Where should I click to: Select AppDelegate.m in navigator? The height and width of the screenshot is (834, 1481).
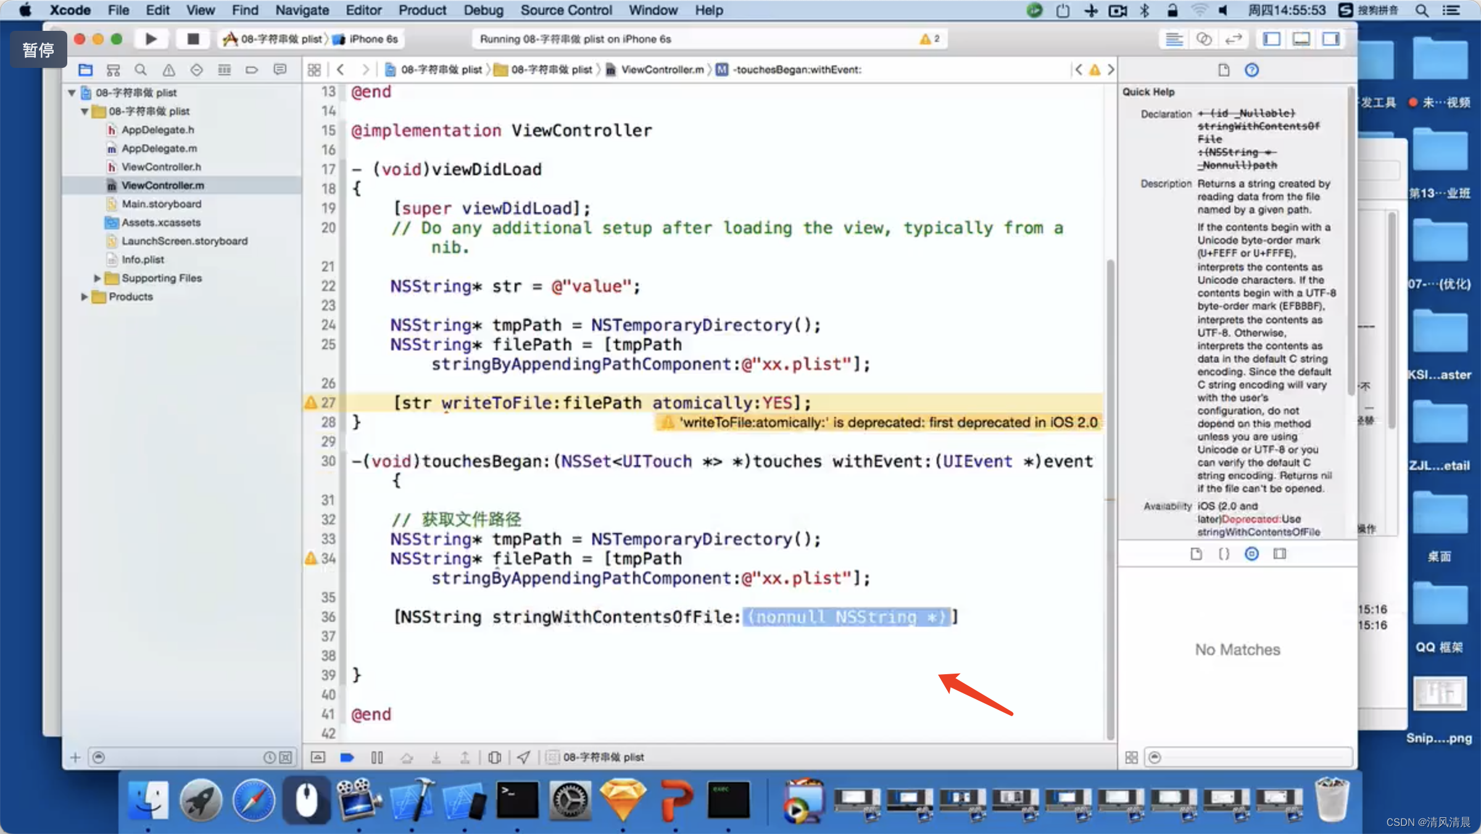tap(159, 148)
